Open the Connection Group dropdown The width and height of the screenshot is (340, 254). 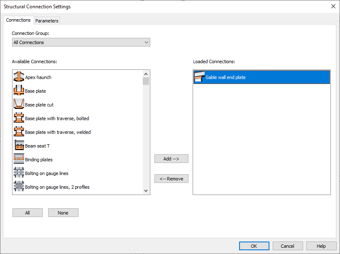(146, 42)
